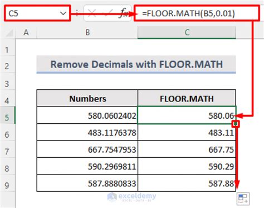Click the title cell 'Remove Decimals with FLOOR.MATH'
Image resolution: width=264 pixels, height=208 pixels.
tap(136, 64)
